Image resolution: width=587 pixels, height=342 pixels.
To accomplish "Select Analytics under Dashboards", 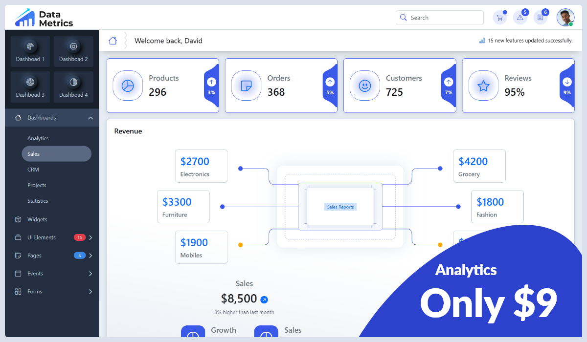I will click(38, 138).
